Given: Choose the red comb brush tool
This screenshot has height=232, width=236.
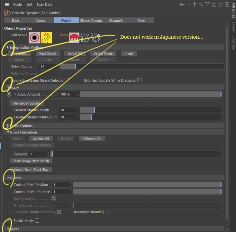Looking at the screenshot, I should (74, 38).
